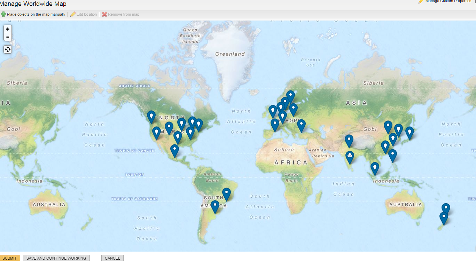The image size is (476, 261).
Task: Select the Japan map pin
Action: point(409,133)
